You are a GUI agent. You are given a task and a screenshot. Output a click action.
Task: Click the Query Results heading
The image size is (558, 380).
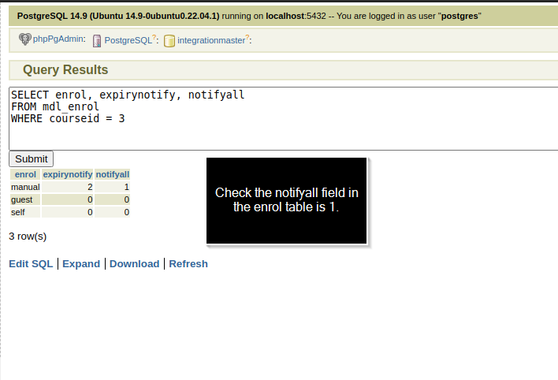[x=65, y=70]
